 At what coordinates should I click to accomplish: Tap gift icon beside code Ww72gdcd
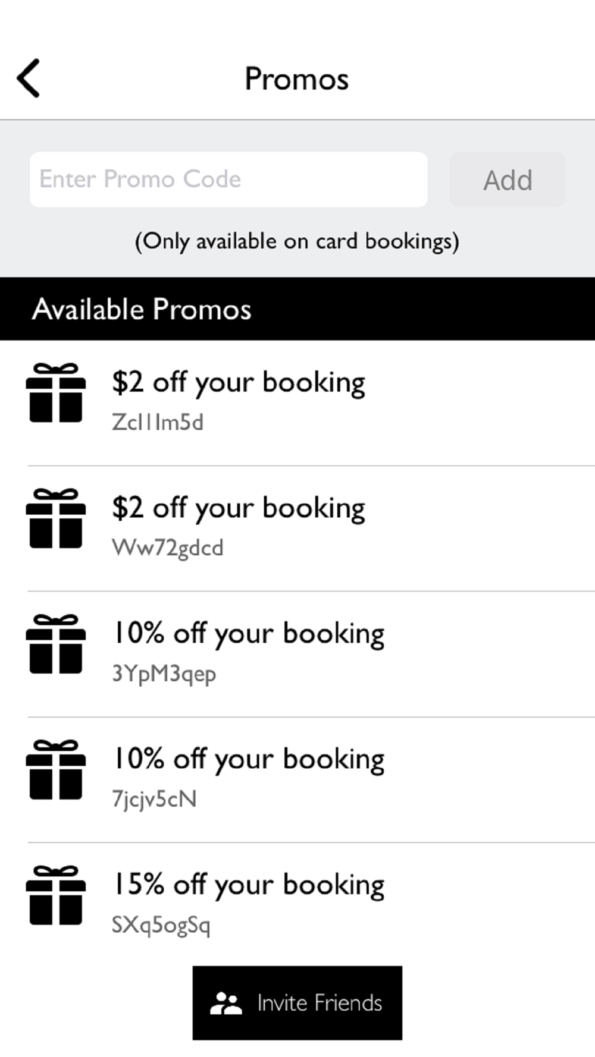56,518
